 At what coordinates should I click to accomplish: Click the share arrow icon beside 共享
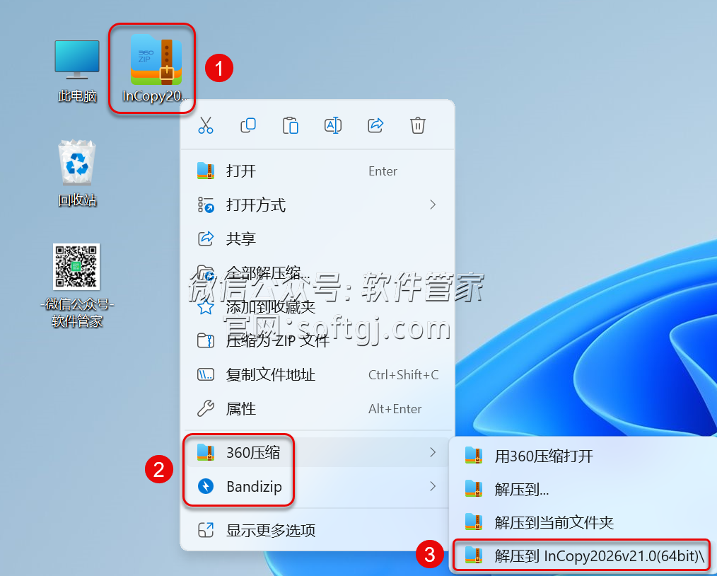[206, 238]
